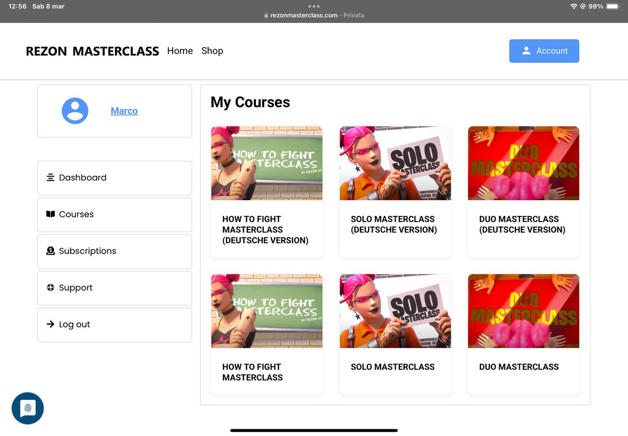Tap the Wi-Fi status icon
Viewport: 628px width, 436px height.
[x=574, y=6]
